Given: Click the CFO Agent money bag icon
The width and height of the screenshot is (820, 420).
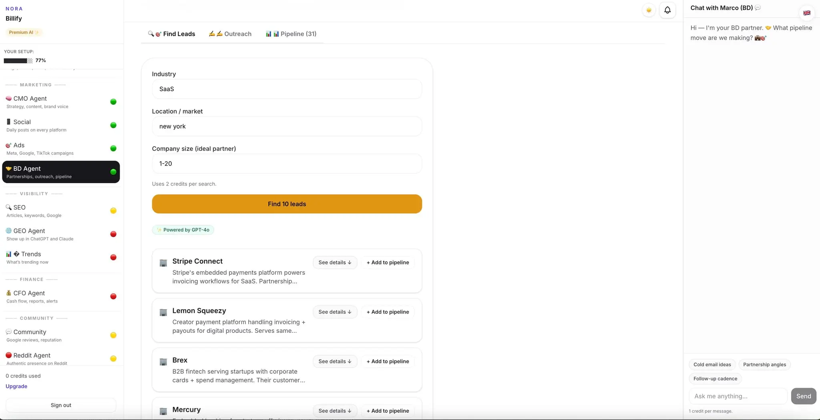Looking at the screenshot, I should tap(9, 293).
